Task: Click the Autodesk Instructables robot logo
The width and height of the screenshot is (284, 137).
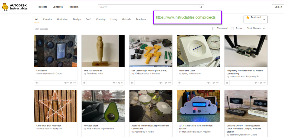Action: [5, 7]
